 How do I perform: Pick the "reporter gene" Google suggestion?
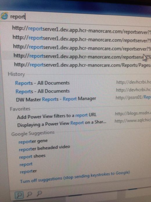click(33, 141)
